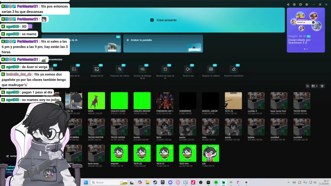Open the cuchillo 4 project
This screenshot has height=186, width=331.
256,100
